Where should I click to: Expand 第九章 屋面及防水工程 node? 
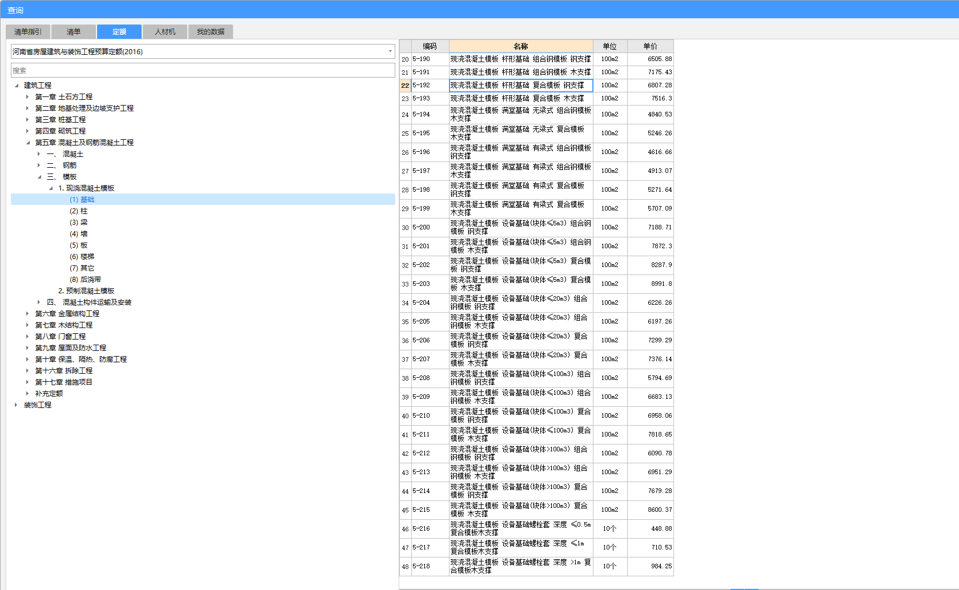27,348
